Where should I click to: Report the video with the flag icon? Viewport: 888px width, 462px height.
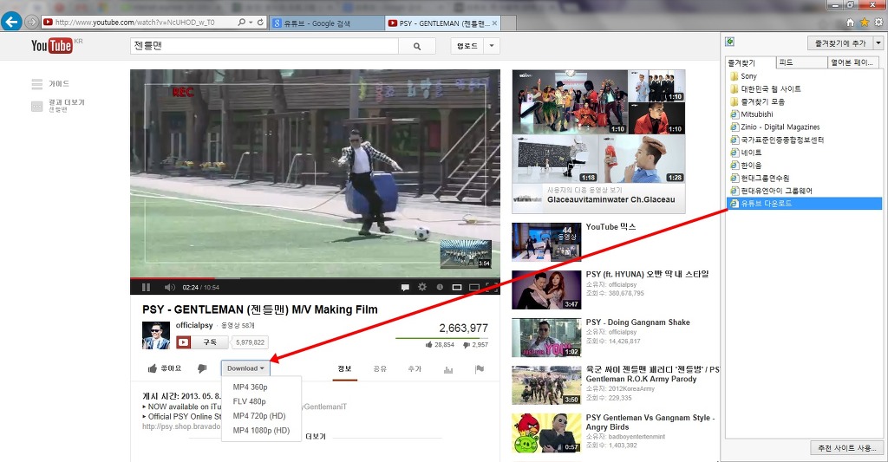[x=479, y=369]
